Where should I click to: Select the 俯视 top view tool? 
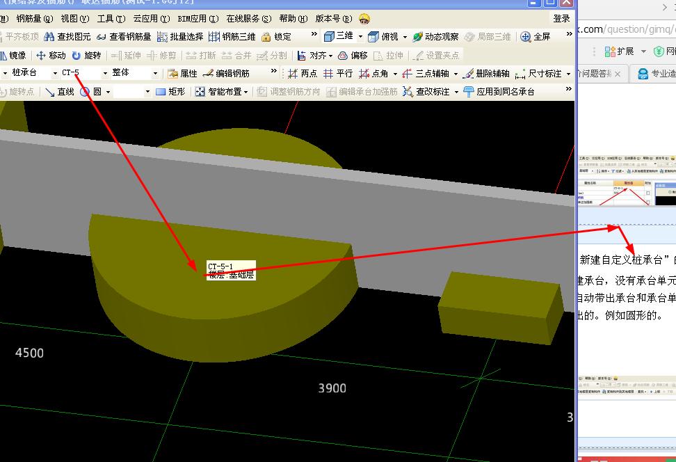pos(383,37)
